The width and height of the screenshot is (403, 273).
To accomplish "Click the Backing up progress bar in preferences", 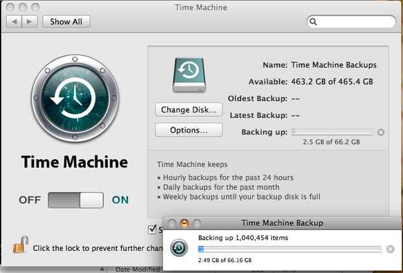I will click(x=331, y=132).
